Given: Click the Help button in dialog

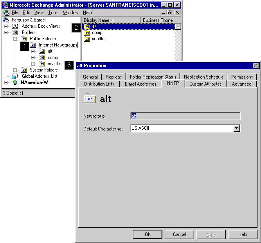Looking at the screenshot, I should coord(243,234).
